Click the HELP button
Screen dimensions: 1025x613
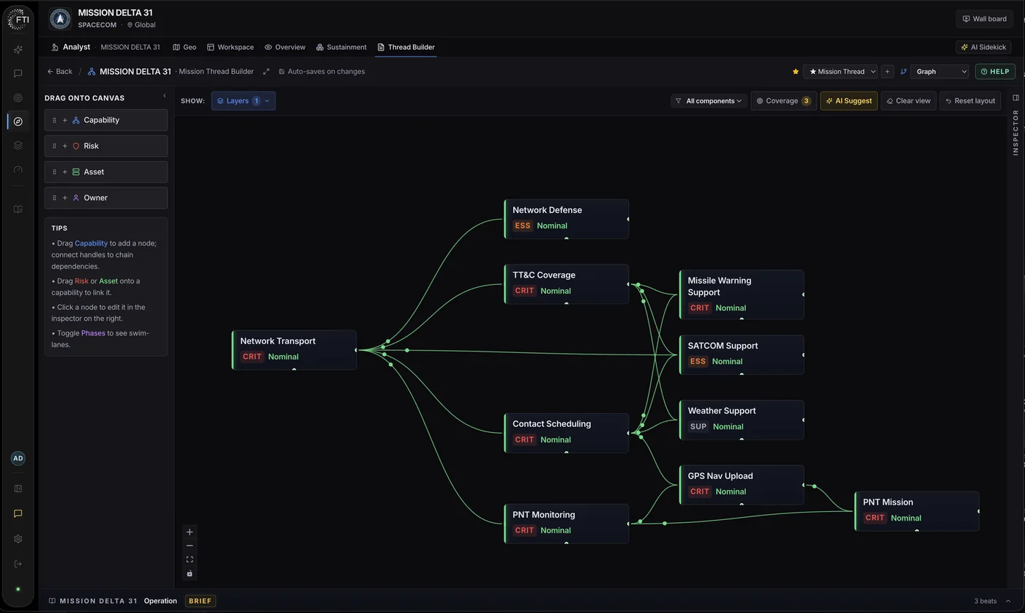click(x=995, y=72)
